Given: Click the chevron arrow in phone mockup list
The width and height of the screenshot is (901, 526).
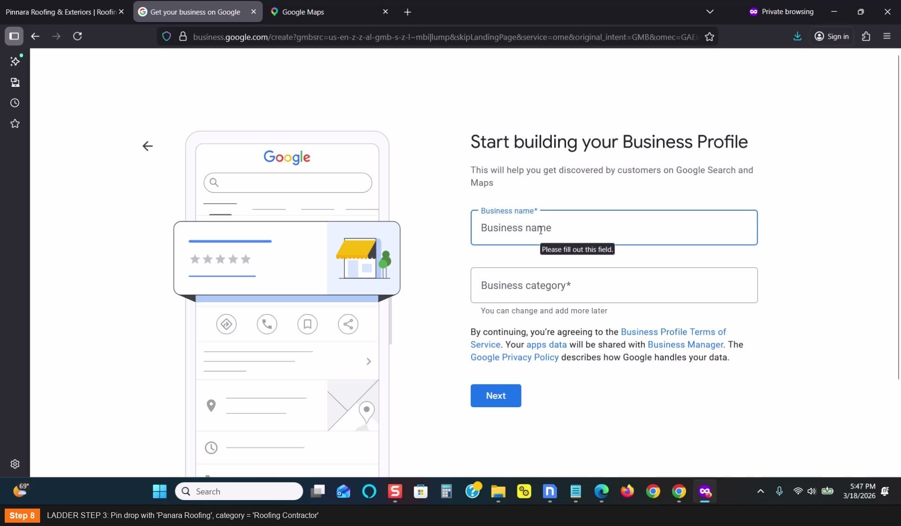Looking at the screenshot, I should [369, 362].
